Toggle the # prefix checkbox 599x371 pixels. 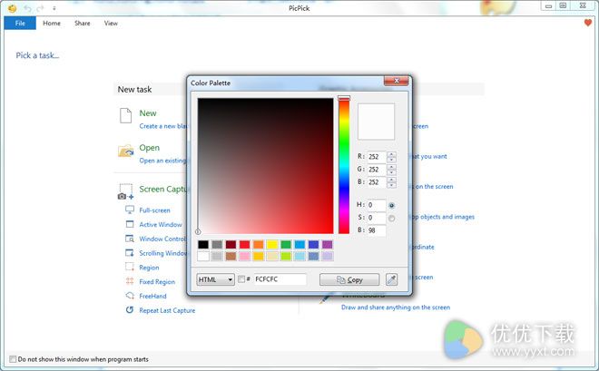[x=241, y=279]
